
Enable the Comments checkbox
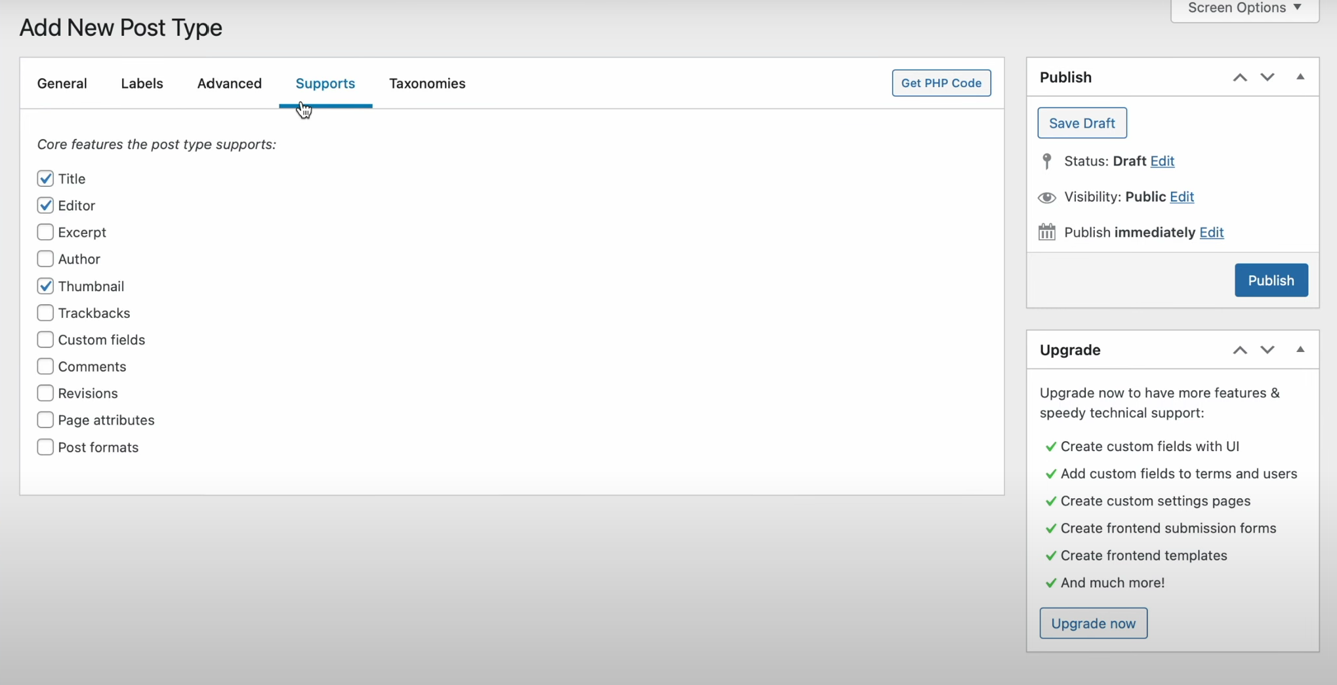(45, 366)
